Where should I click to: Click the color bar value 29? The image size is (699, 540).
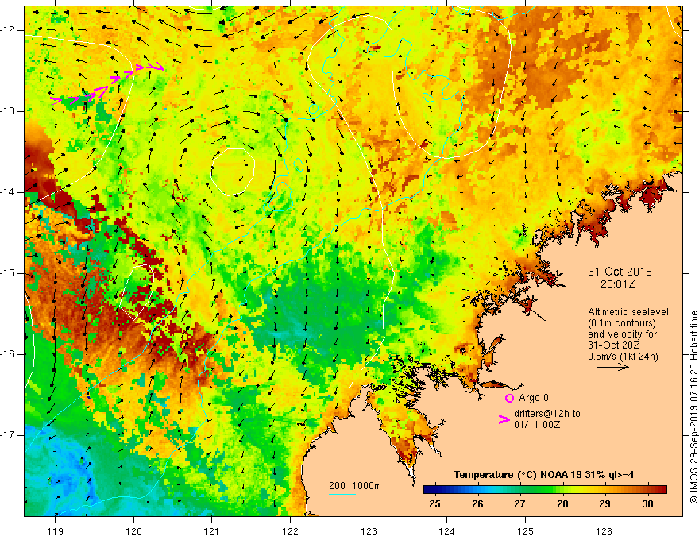point(605,504)
